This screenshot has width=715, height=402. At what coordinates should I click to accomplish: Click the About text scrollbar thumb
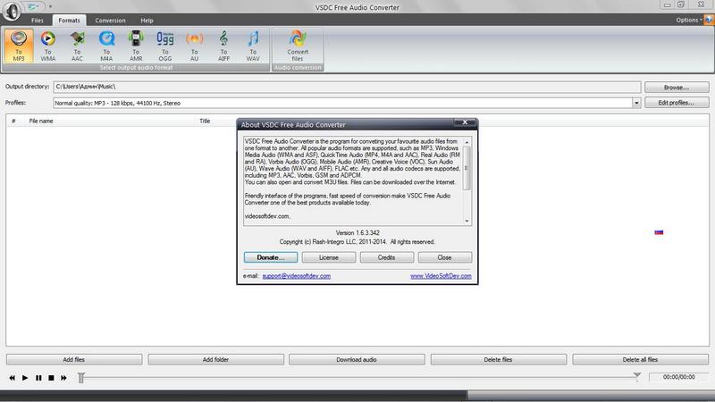[467, 168]
